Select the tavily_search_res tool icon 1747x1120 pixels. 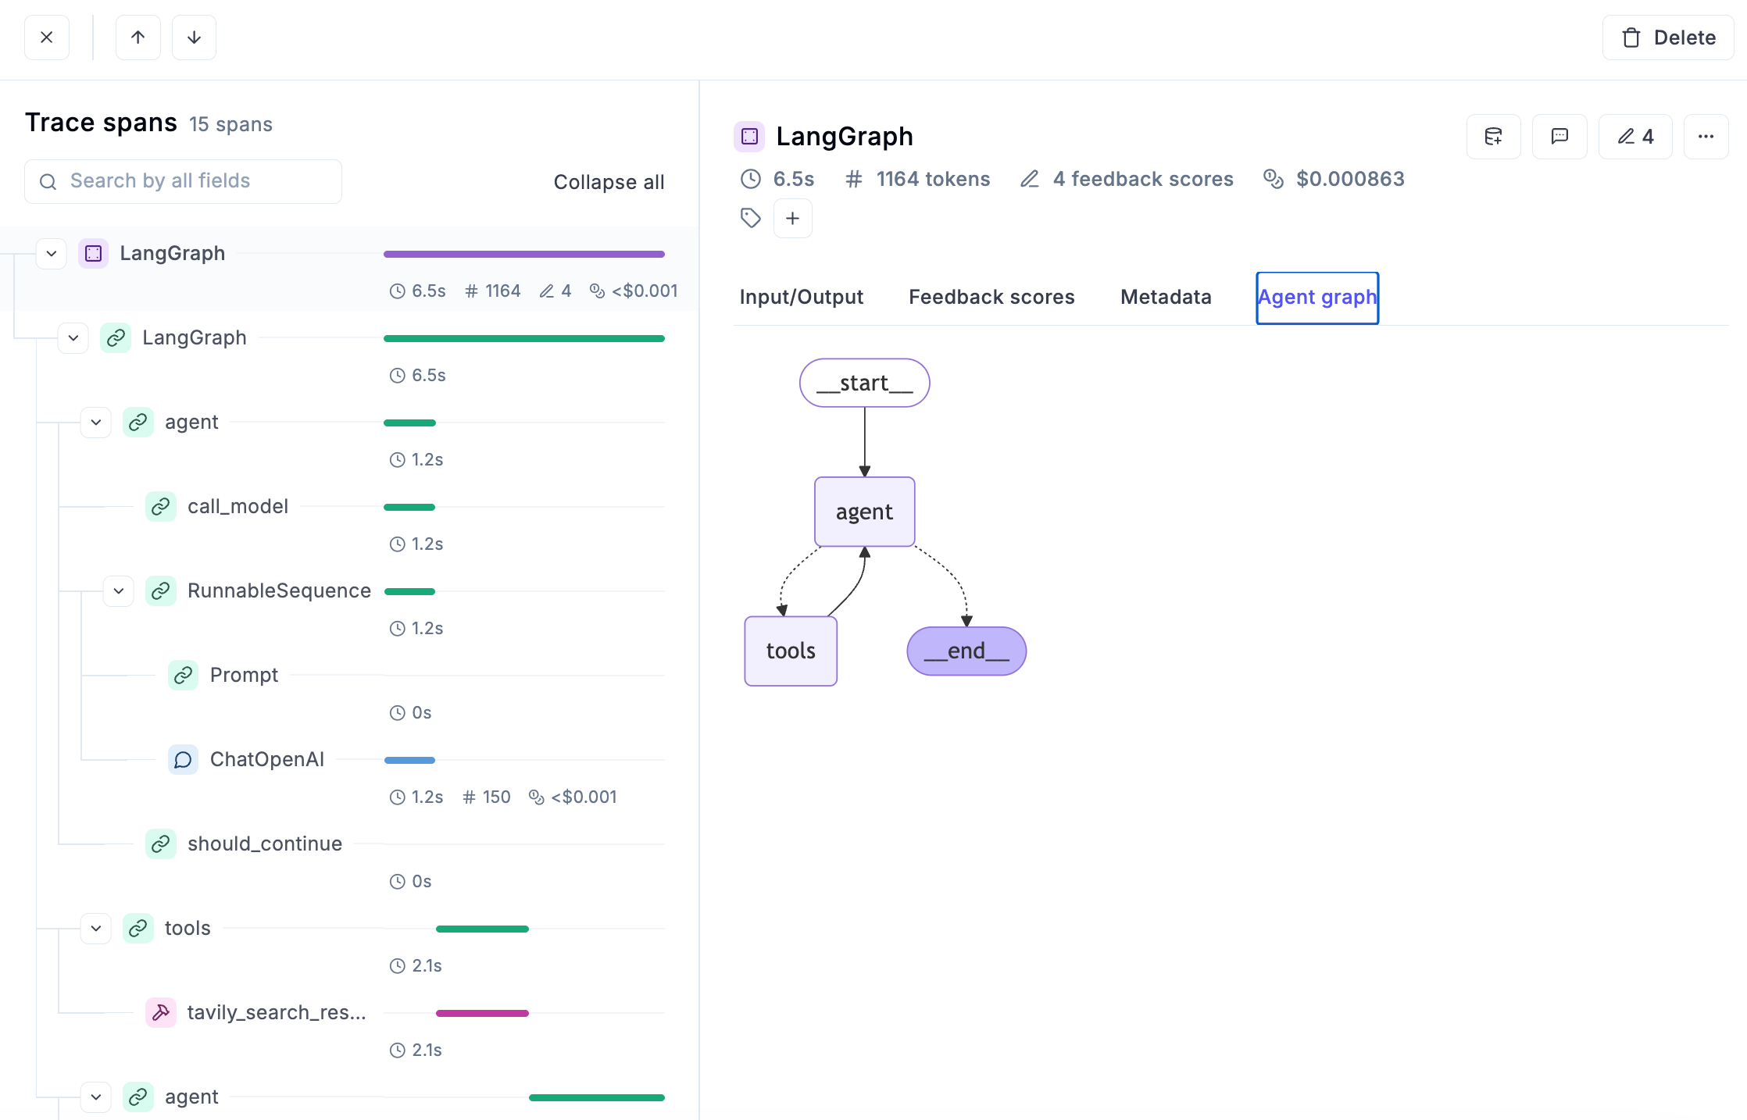click(161, 1012)
